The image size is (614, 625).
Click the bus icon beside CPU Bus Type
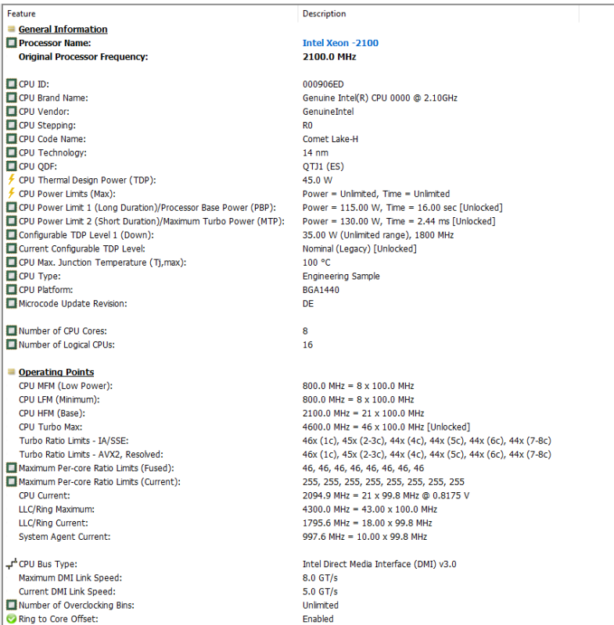click(12, 563)
